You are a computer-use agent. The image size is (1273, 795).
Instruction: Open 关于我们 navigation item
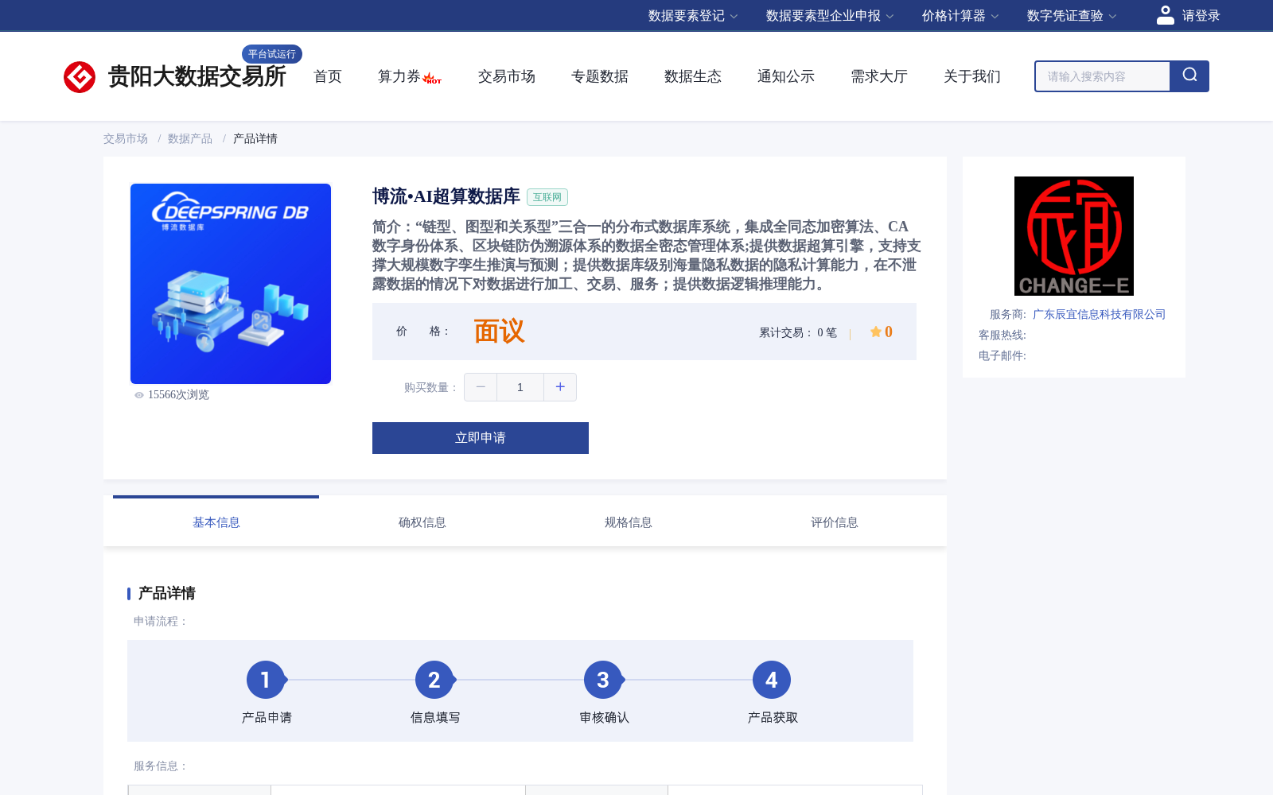972,76
